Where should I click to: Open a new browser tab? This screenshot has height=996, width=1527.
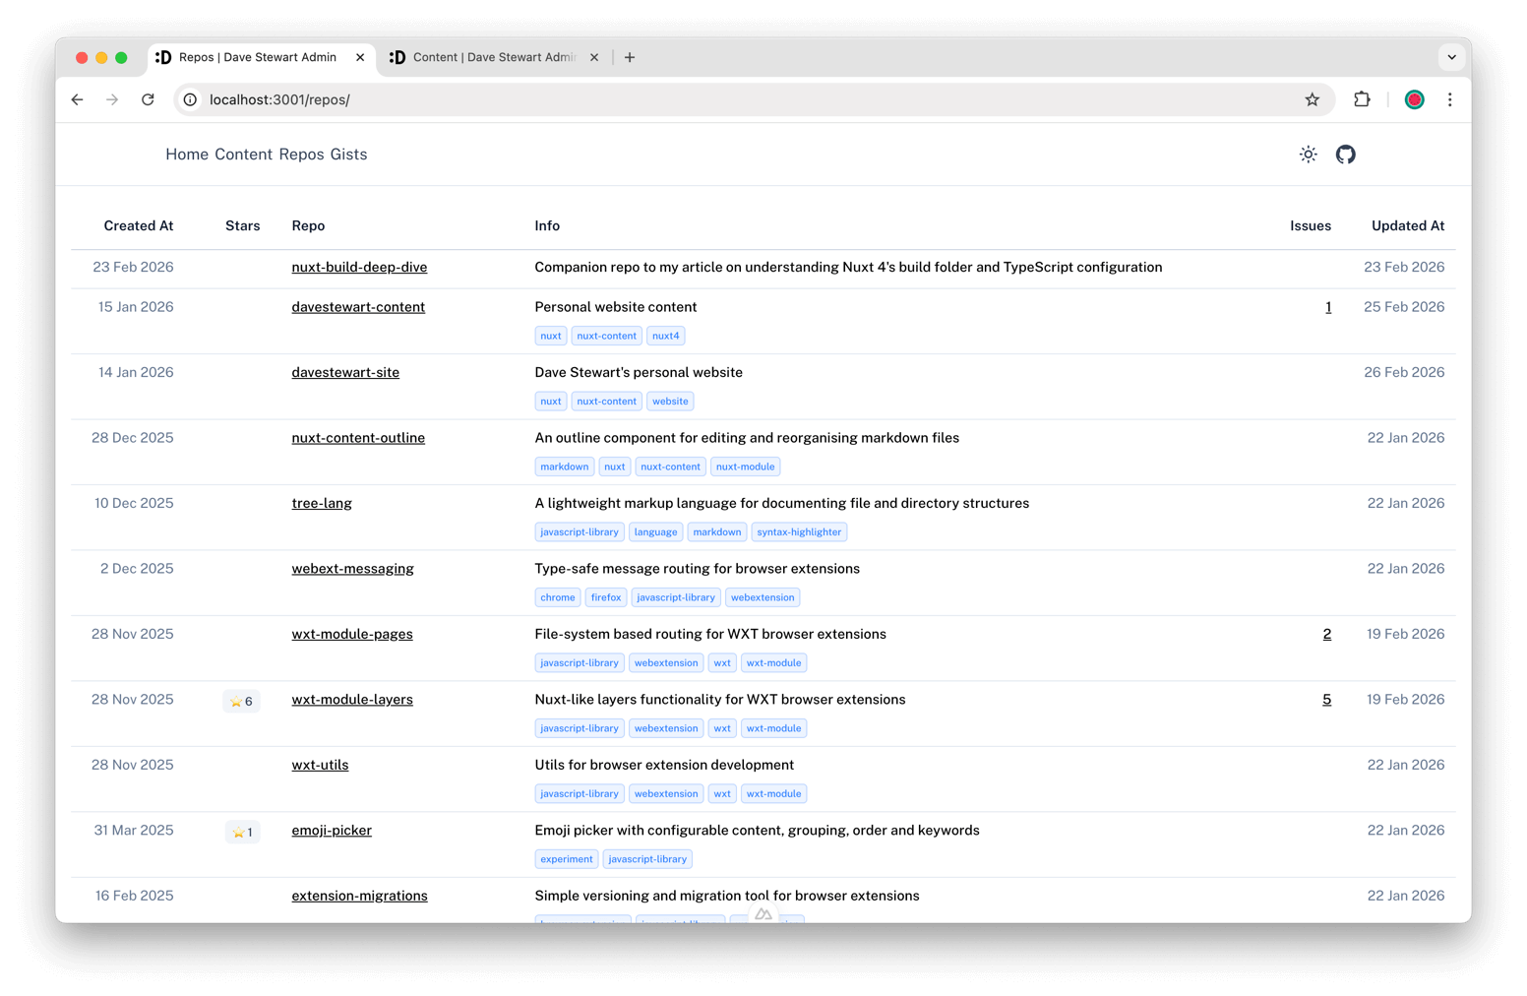pos(630,58)
